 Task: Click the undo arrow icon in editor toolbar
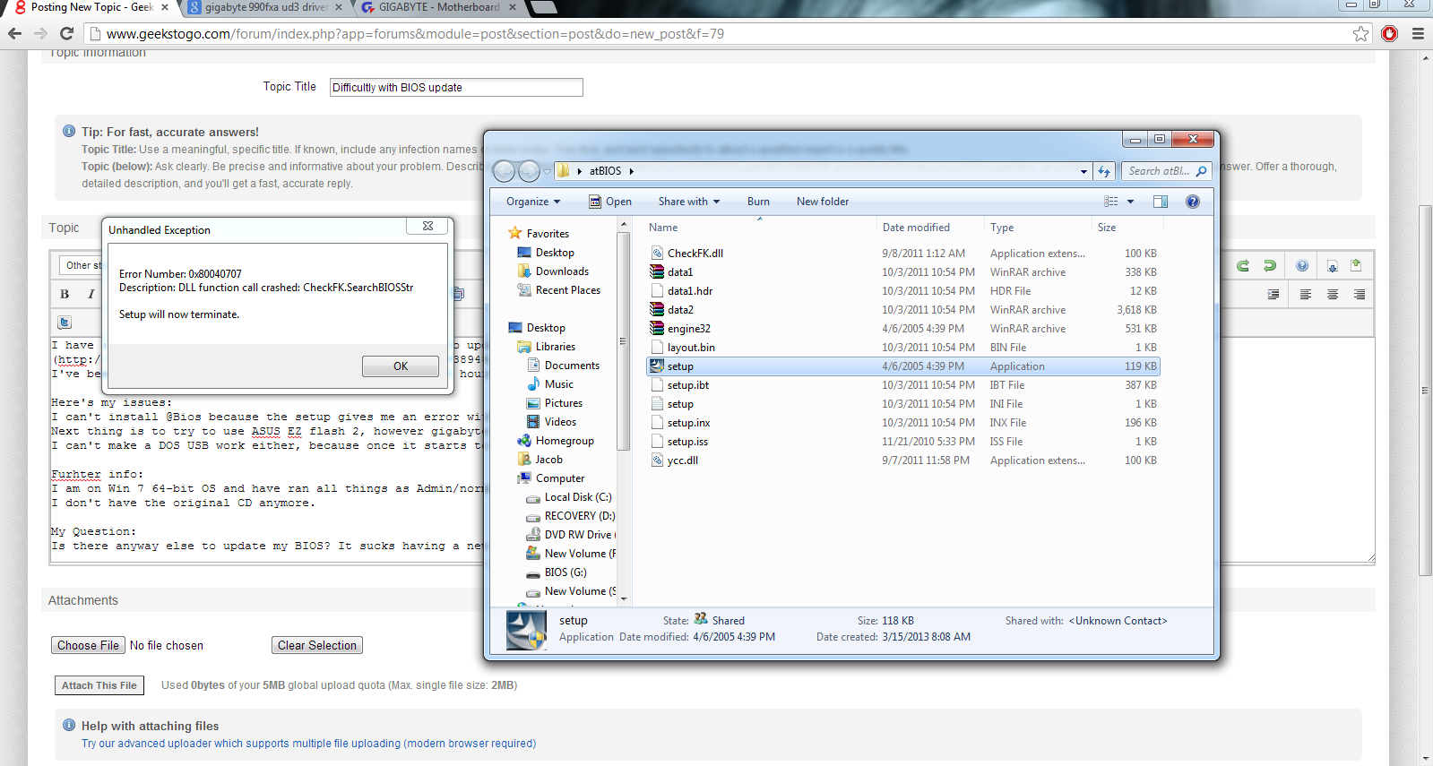coord(1243,265)
